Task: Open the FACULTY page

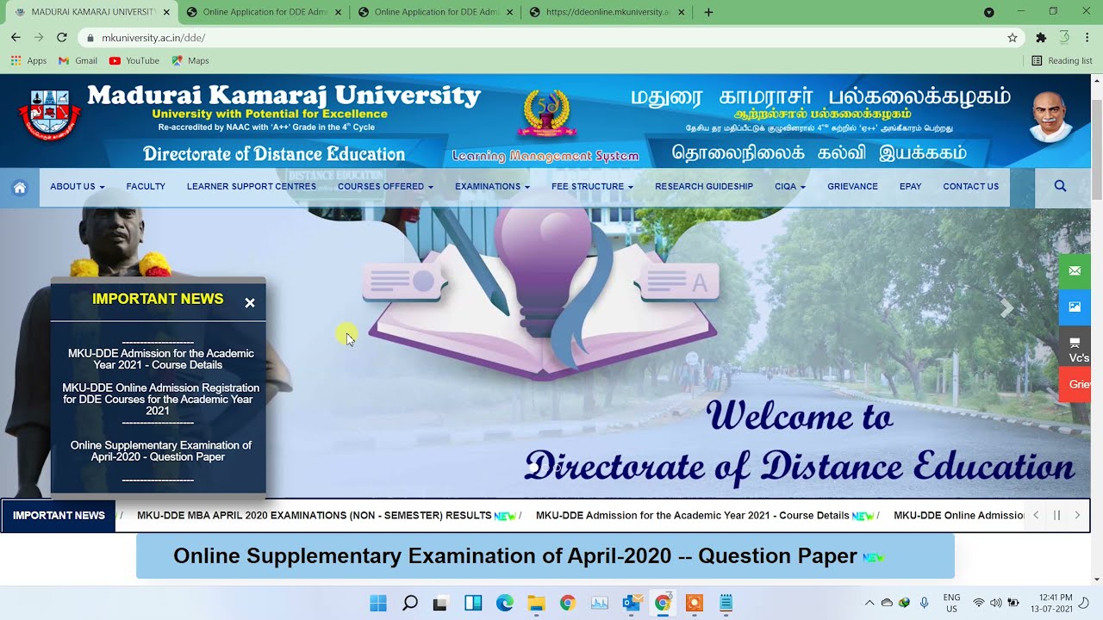Action: (146, 187)
